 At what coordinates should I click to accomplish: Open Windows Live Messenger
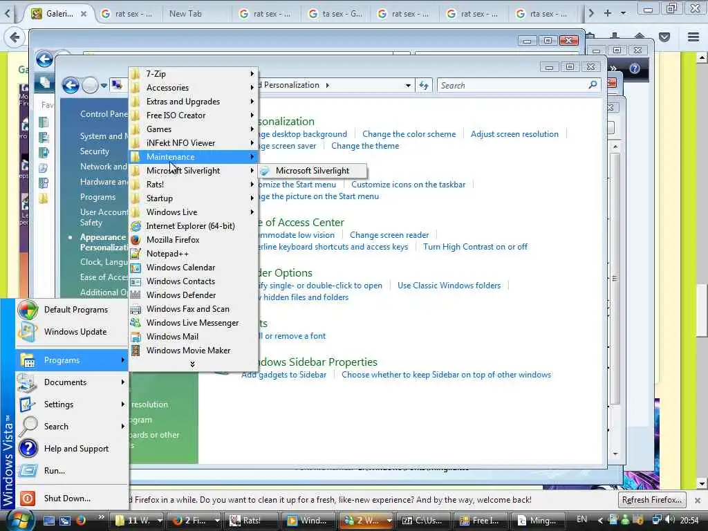click(x=194, y=323)
